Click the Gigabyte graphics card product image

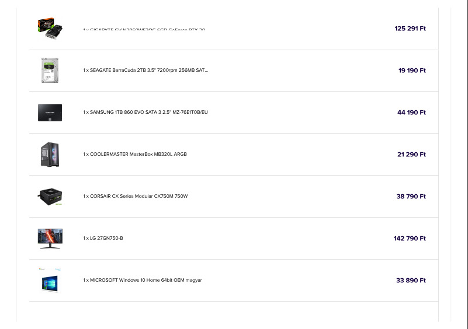click(x=50, y=27)
